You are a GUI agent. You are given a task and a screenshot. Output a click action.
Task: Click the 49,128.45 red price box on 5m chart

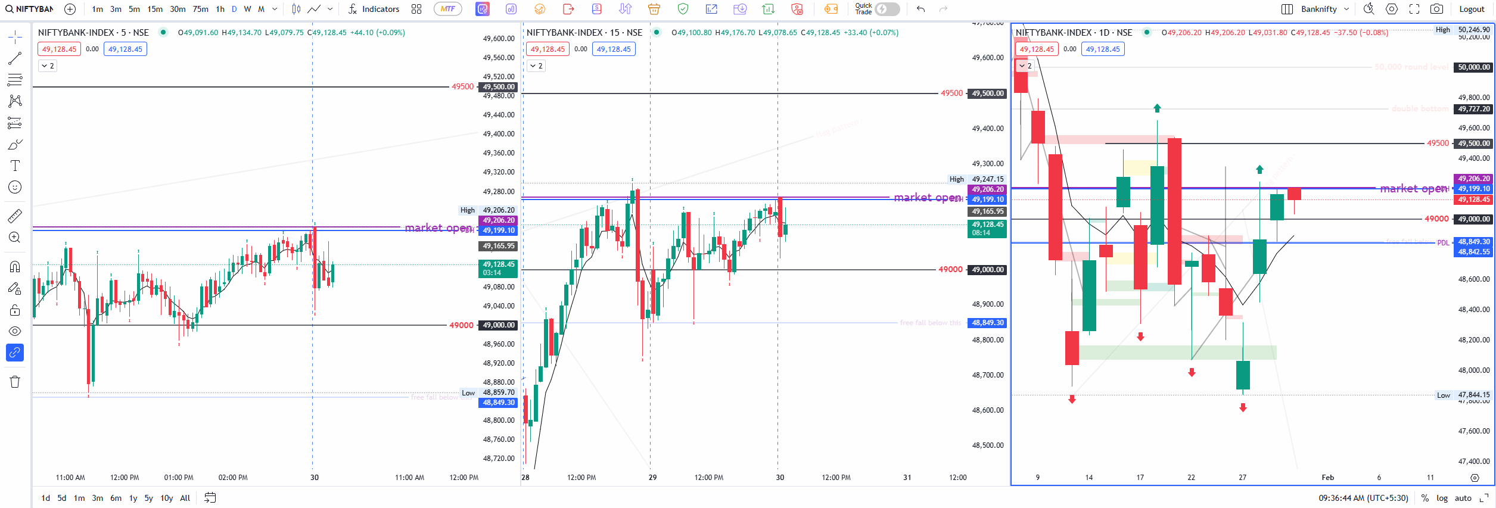[x=59, y=49]
